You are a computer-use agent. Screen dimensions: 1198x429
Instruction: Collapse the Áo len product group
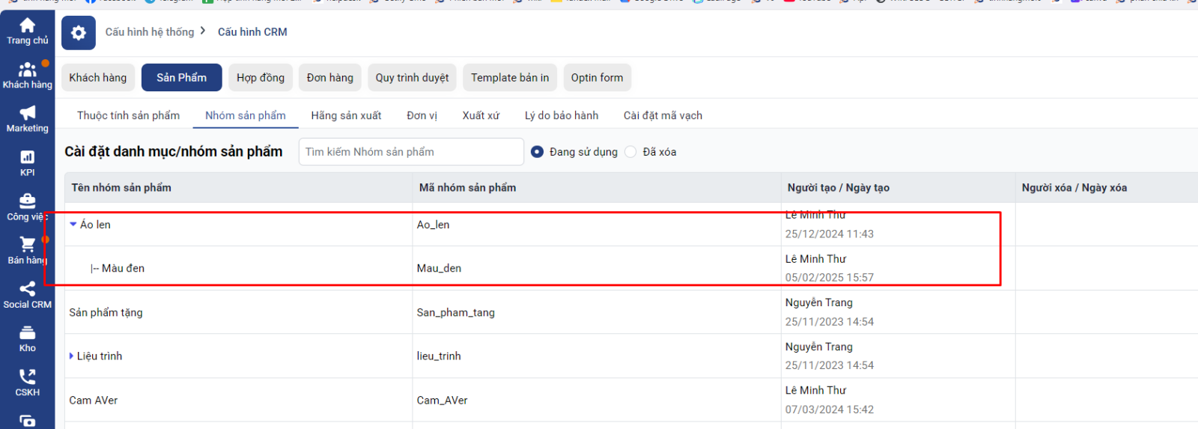tap(73, 224)
